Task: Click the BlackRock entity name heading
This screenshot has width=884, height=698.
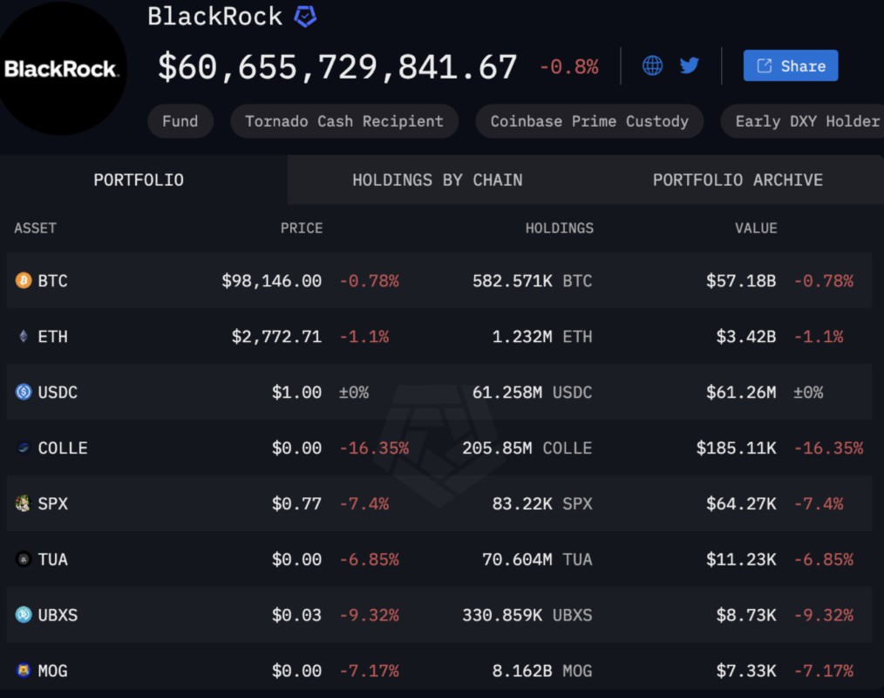Action: coord(214,17)
